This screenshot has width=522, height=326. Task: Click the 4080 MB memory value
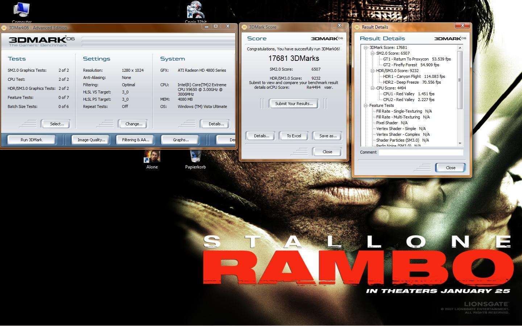tap(185, 99)
